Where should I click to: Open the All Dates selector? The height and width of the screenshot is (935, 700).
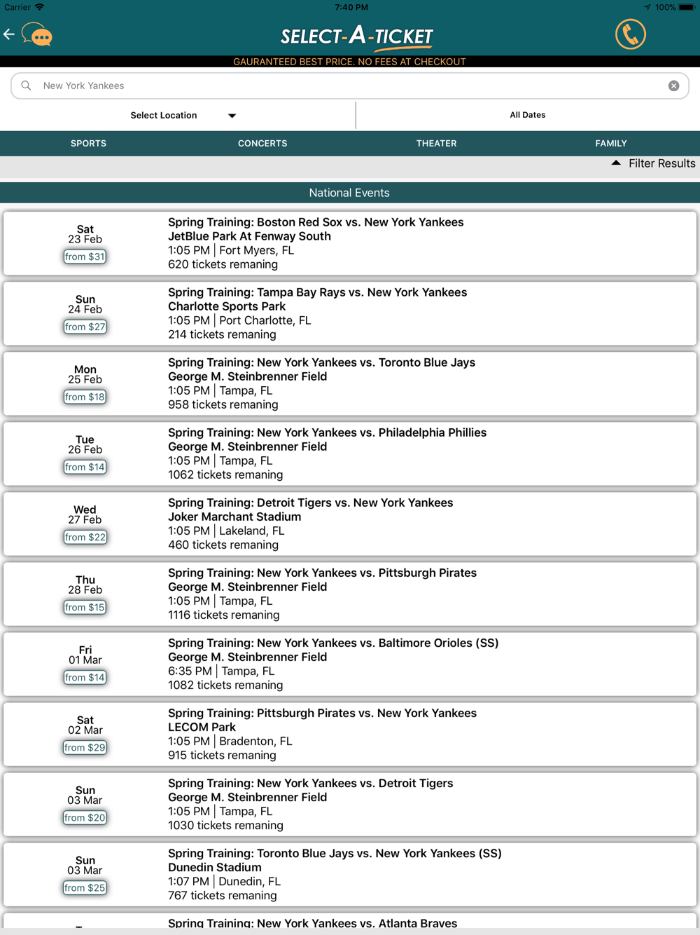(x=528, y=115)
